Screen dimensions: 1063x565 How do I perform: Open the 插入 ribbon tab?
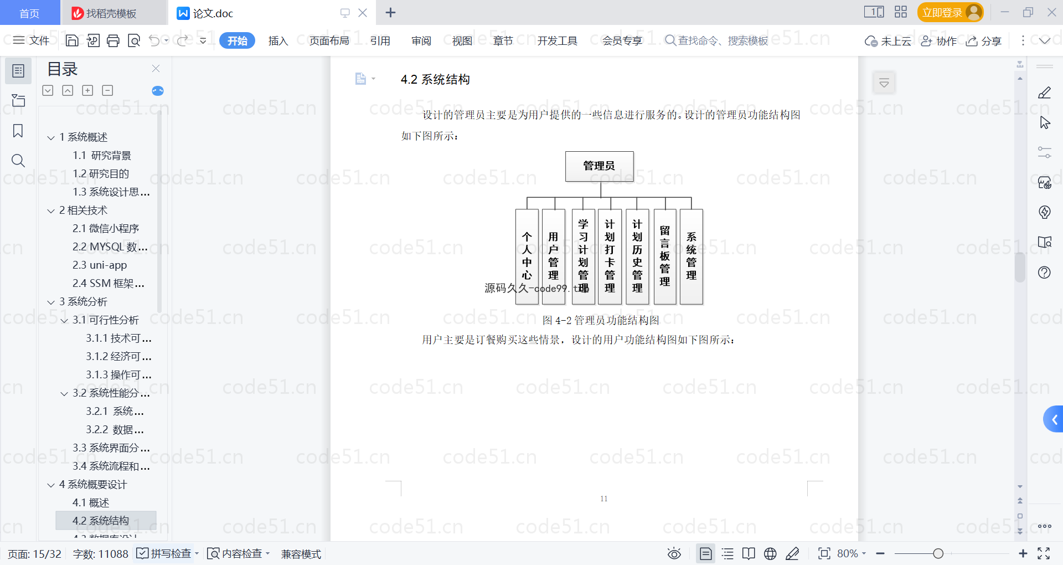tap(278, 40)
